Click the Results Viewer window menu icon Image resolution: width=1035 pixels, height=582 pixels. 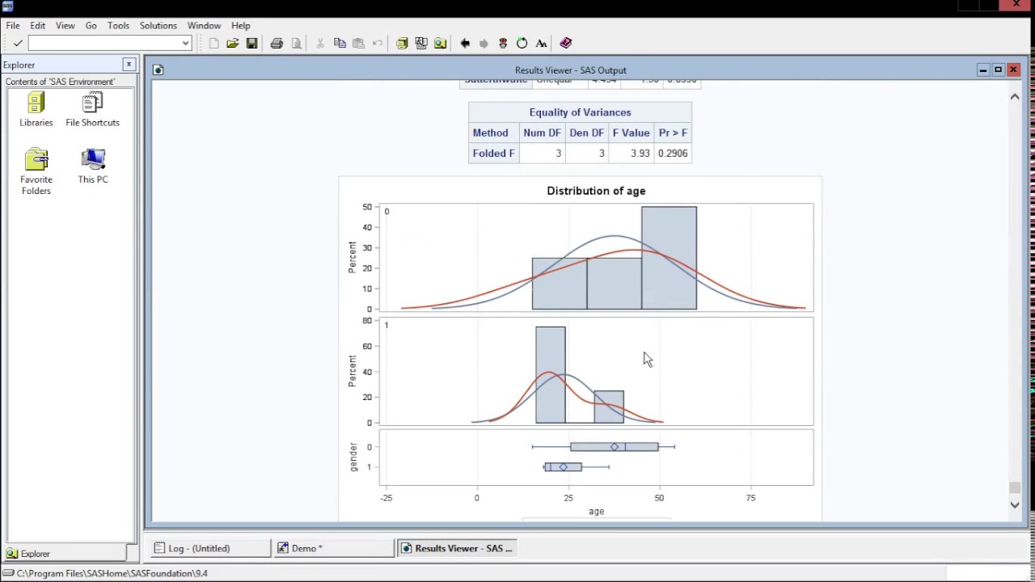(158, 70)
